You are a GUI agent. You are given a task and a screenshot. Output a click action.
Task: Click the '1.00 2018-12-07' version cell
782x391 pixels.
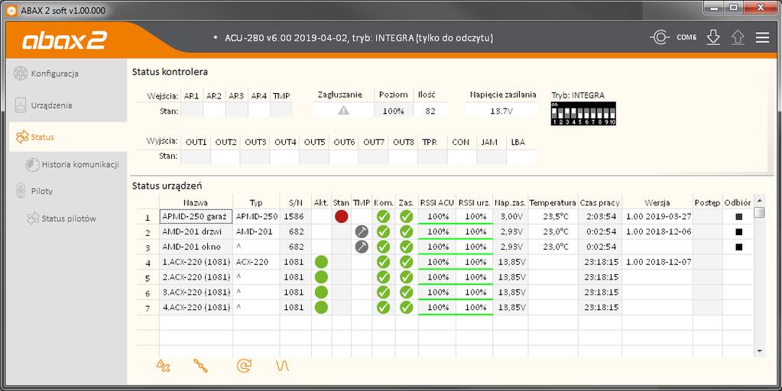(x=658, y=262)
